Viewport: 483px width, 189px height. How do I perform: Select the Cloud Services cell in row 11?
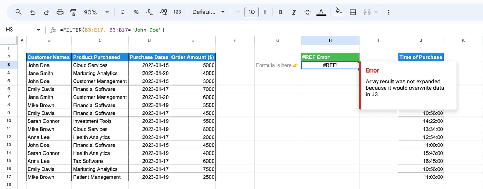(100, 129)
